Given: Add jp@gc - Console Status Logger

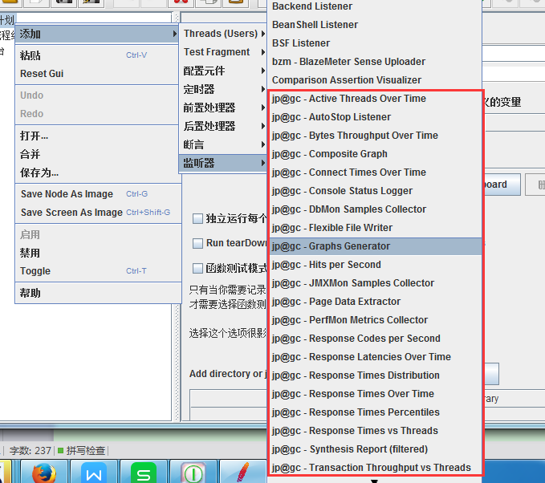Looking at the screenshot, I should [x=376, y=191].
